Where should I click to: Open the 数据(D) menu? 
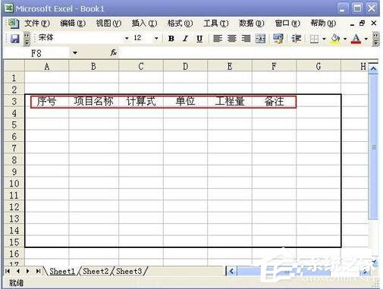pyautogui.click(x=252, y=24)
